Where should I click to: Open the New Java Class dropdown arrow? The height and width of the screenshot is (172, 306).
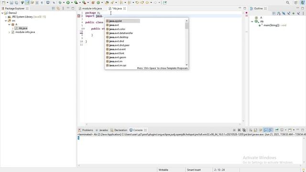click(102, 2)
